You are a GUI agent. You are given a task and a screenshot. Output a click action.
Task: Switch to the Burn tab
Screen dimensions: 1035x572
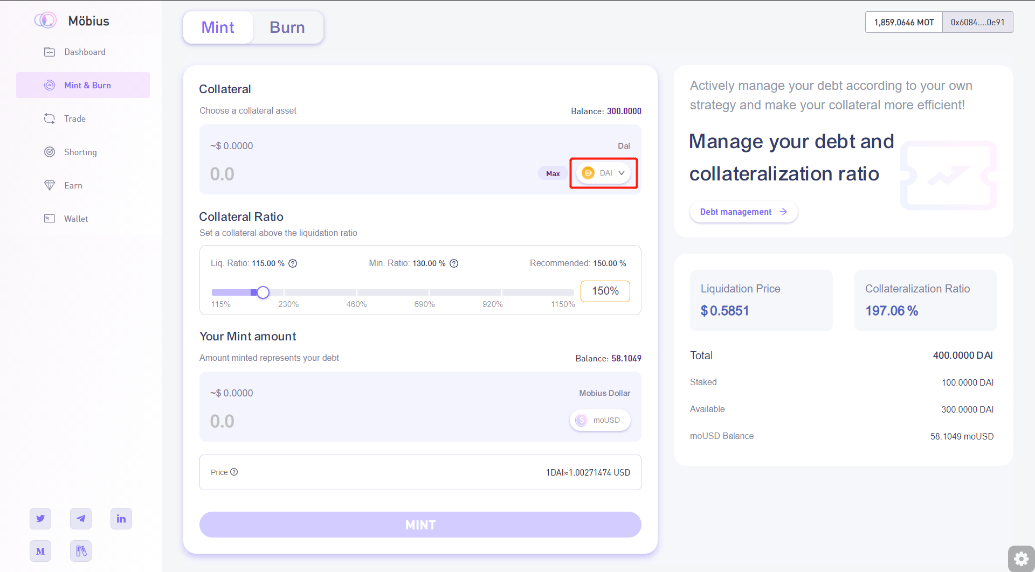[287, 27]
